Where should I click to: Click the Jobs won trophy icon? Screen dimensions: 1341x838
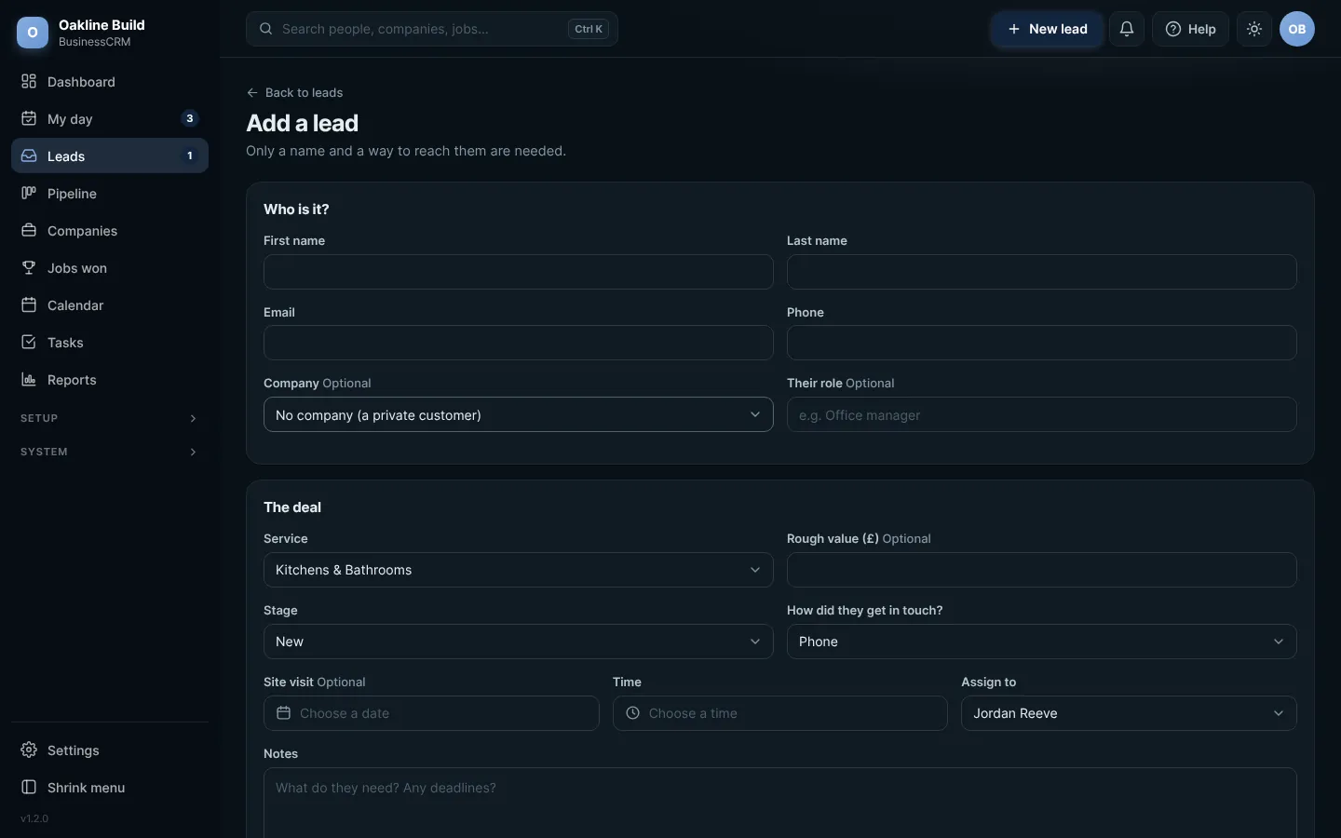pyautogui.click(x=29, y=268)
